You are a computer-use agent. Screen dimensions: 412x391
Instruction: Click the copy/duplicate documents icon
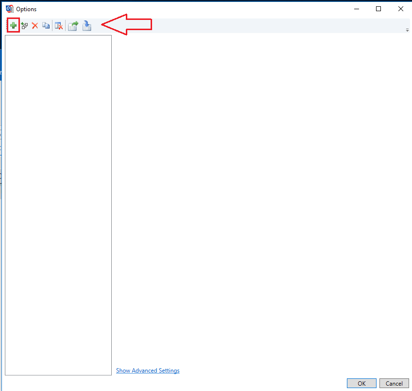pos(46,25)
